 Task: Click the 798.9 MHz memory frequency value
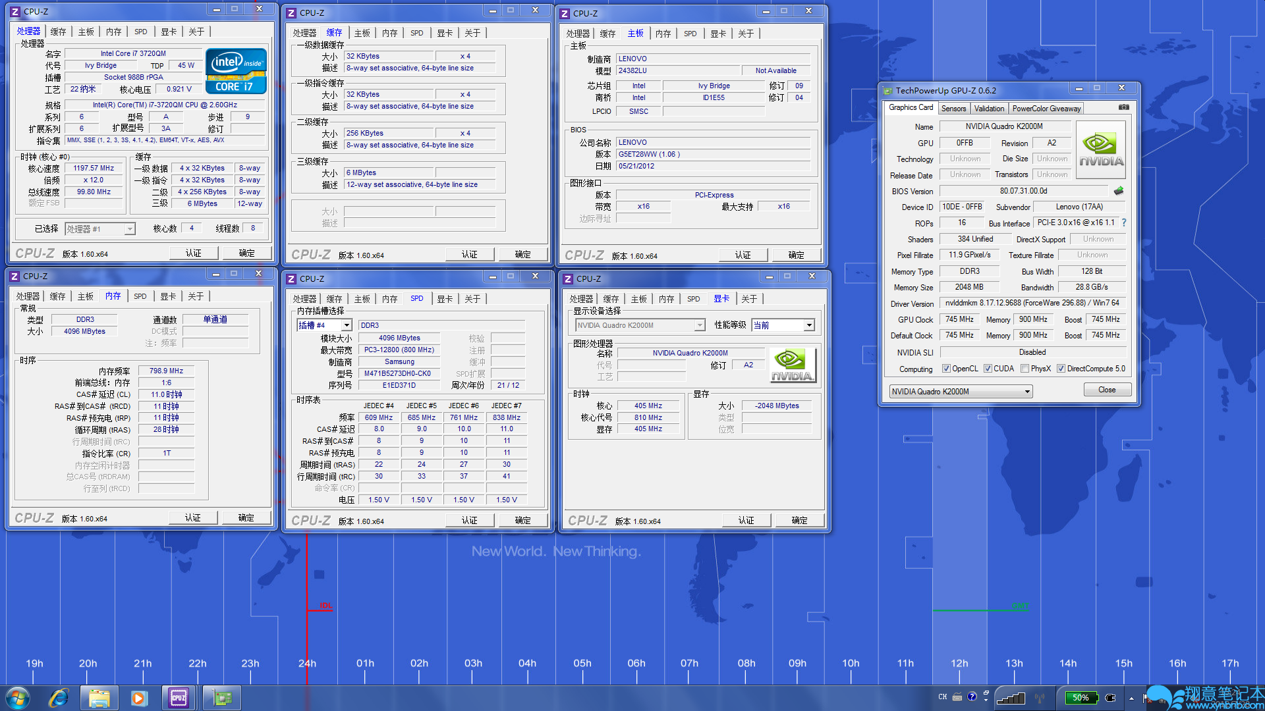pyautogui.click(x=166, y=371)
